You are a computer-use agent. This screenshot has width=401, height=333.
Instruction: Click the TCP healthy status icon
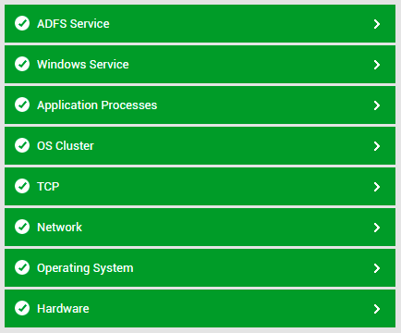(22, 186)
